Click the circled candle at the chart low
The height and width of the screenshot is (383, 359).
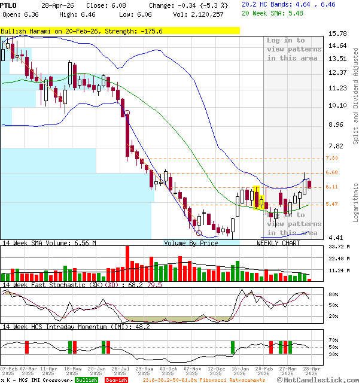coord(199,232)
